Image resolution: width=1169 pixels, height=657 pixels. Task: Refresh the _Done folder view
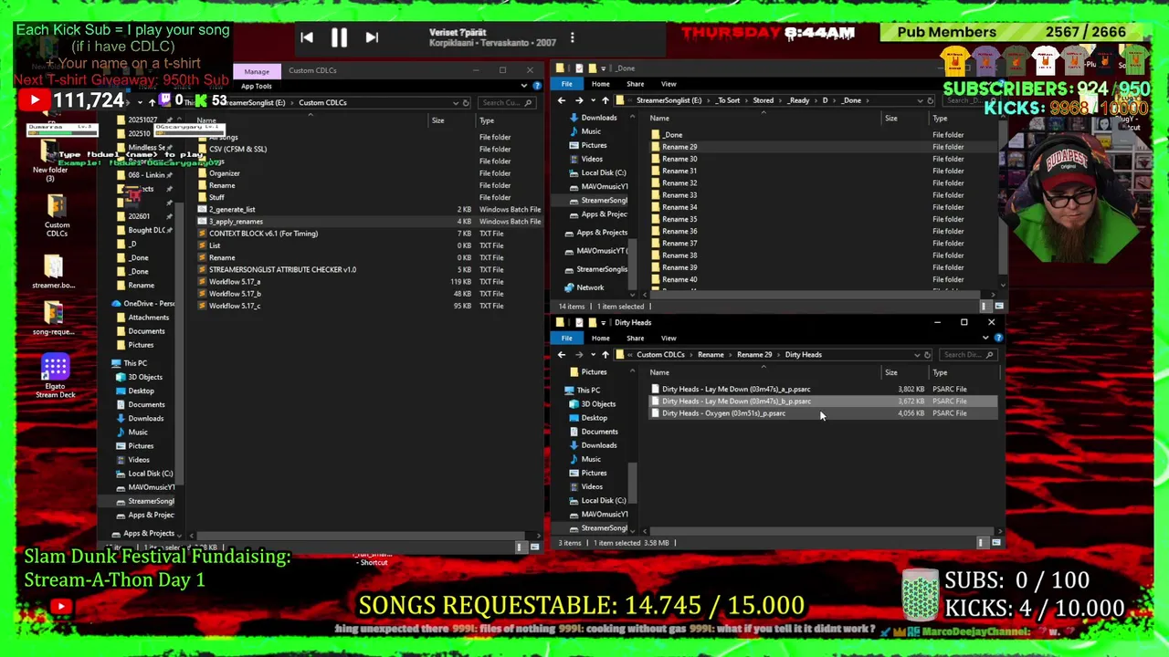930,100
